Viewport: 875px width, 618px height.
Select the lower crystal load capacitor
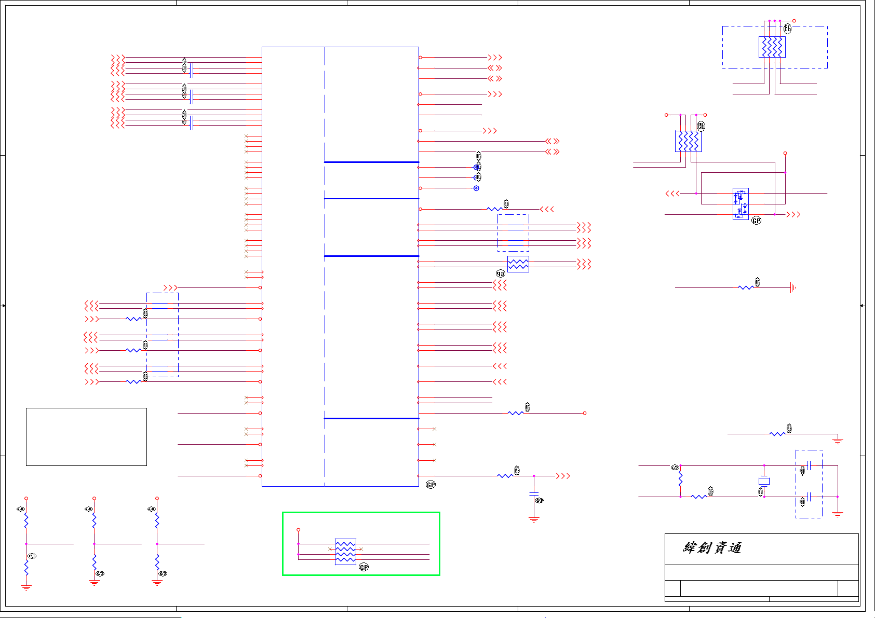[x=810, y=497]
